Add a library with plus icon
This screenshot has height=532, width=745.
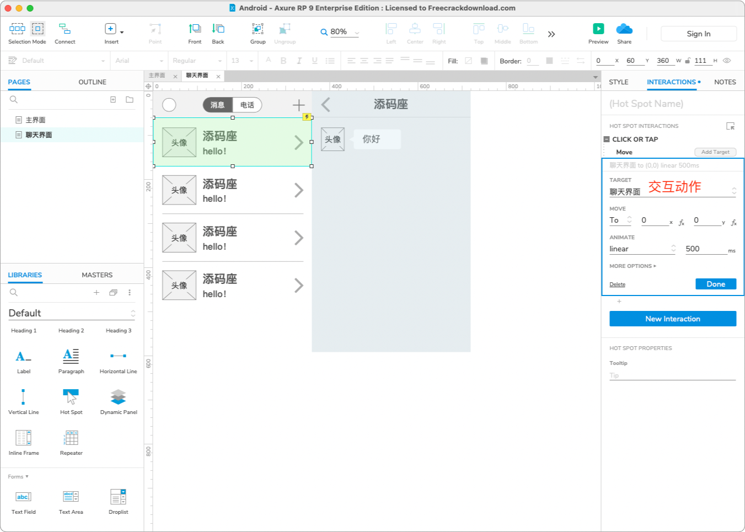click(97, 293)
